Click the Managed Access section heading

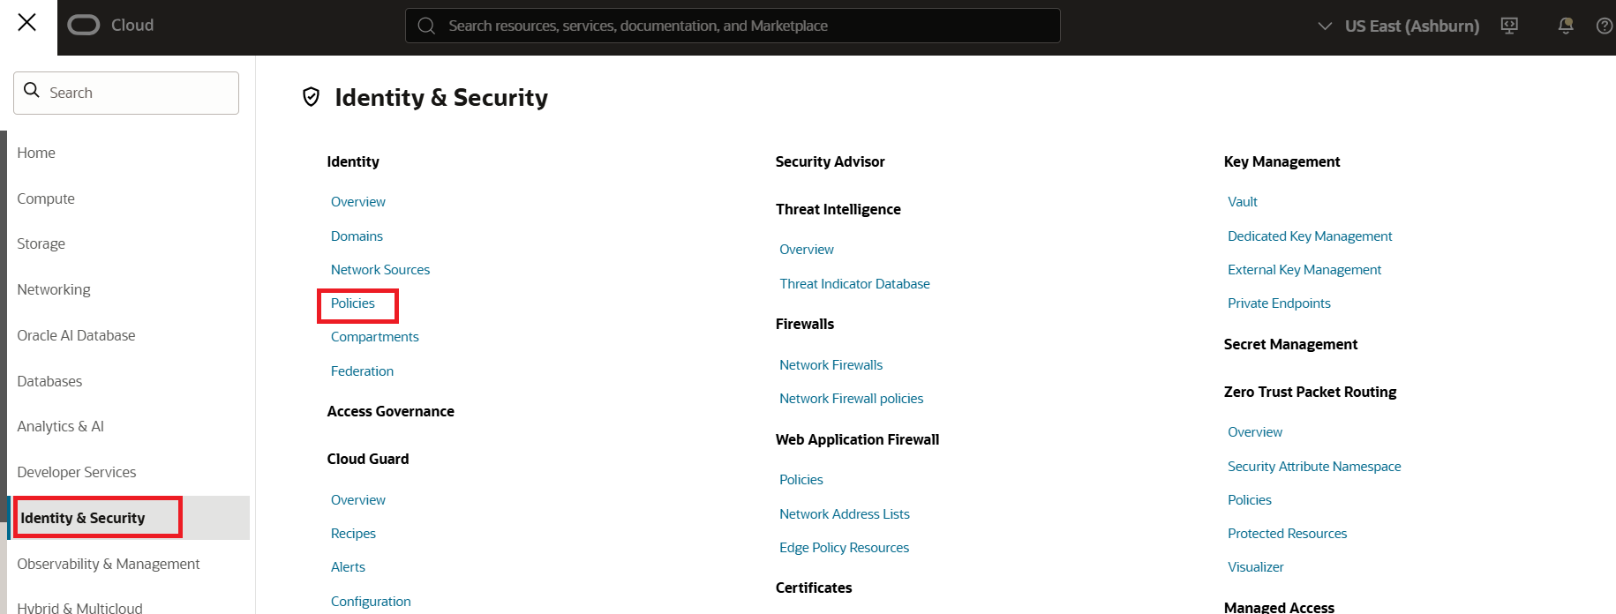coord(1279,607)
